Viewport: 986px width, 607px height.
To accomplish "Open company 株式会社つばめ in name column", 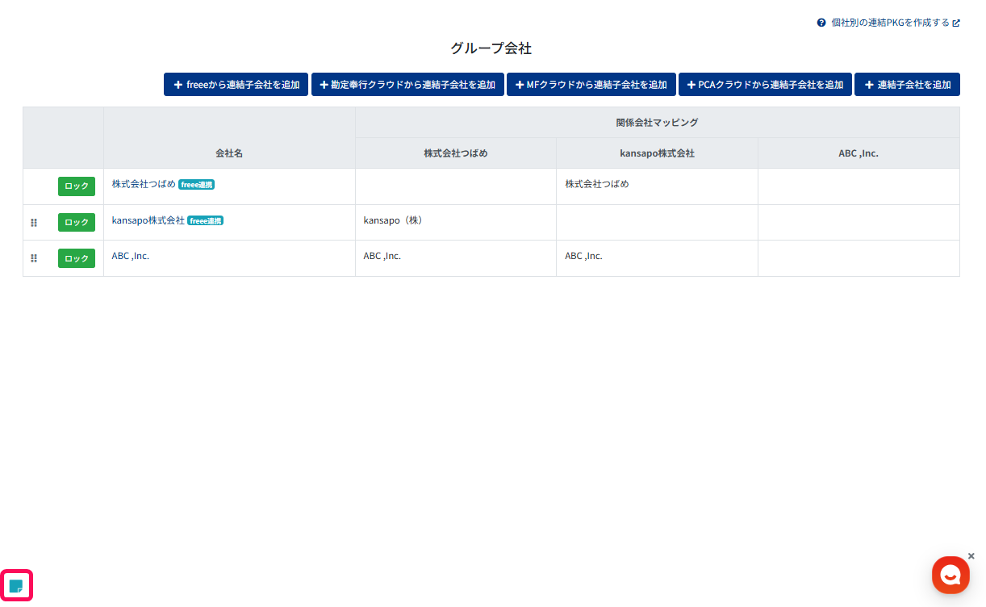I will [144, 184].
